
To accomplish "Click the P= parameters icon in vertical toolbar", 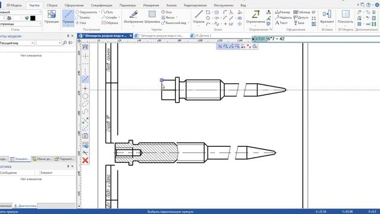I will click(85, 48).
